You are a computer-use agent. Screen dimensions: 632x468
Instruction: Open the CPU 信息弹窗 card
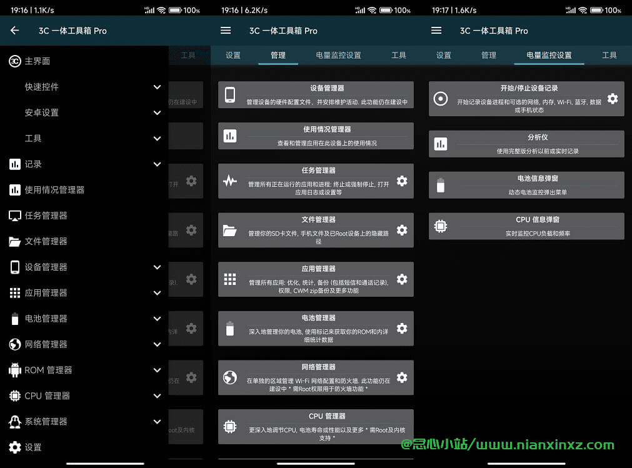click(x=526, y=226)
